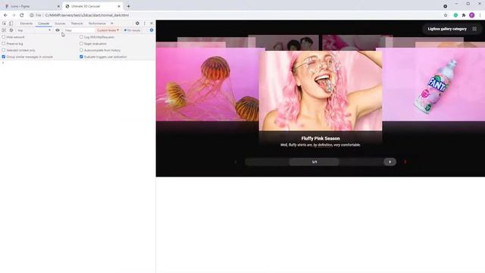Image resolution: width=485 pixels, height=273 pixels.
Task: Check the Eager evaluation option
Action: coord(81,44)
